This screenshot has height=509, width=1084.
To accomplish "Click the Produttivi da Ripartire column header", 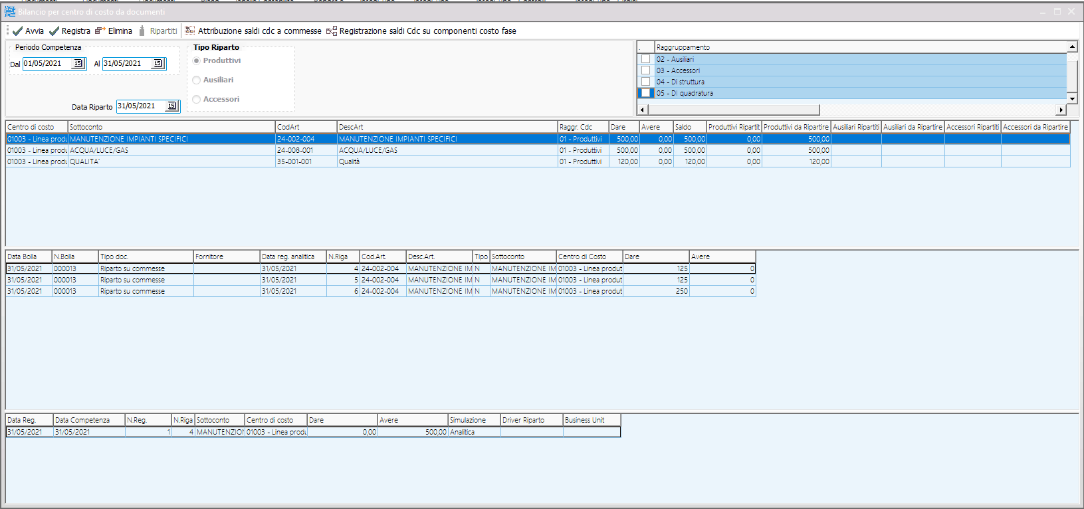I will point(796,127).
